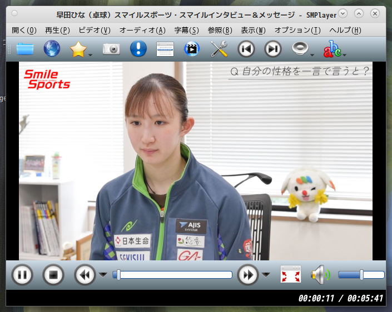Open favorites with the star icon
Screen dimensions: 392x312
tap(78, 49)
